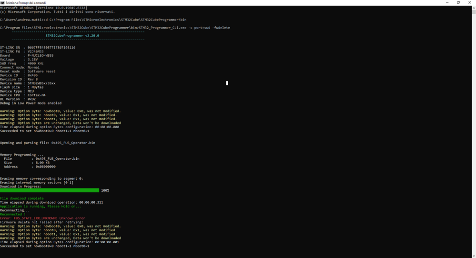Click the 'Device type : MCU' line
This screenshot has width=476, height=258.
(x=17, y=91)
